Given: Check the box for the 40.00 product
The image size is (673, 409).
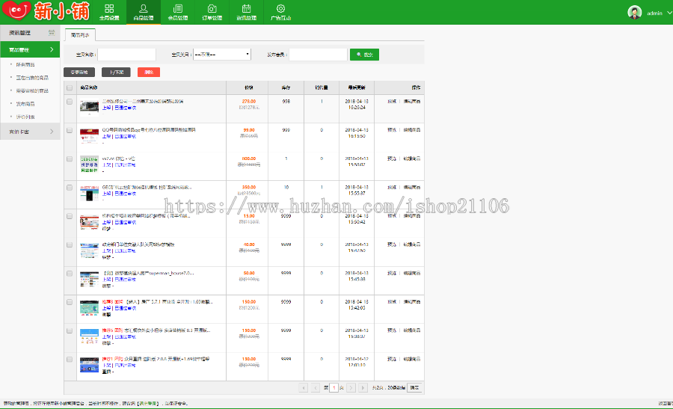Looking at the screenshot, I should click(x=70, y=245).
